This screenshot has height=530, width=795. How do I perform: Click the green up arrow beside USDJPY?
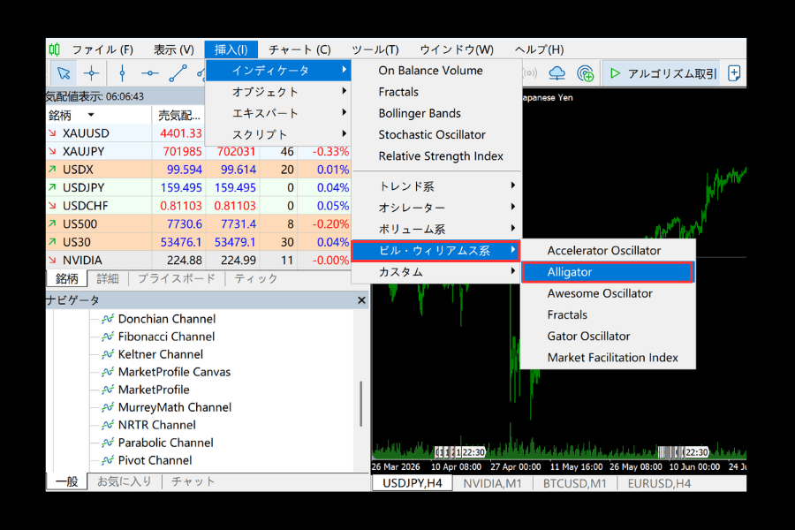(x=52, y=187)
